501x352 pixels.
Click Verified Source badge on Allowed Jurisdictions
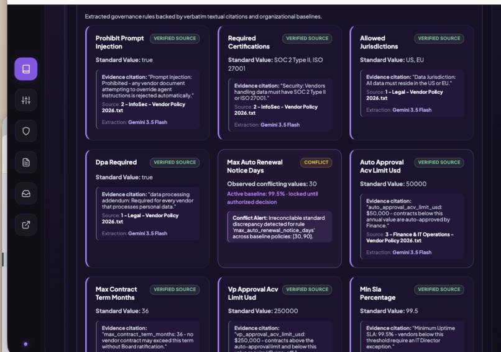click(x=439, y=38)
